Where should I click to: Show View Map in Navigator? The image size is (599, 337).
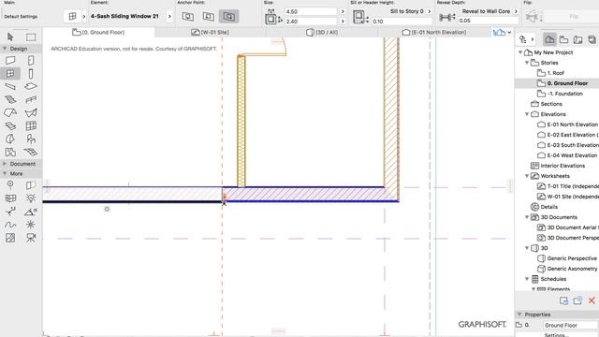[563, 39]
